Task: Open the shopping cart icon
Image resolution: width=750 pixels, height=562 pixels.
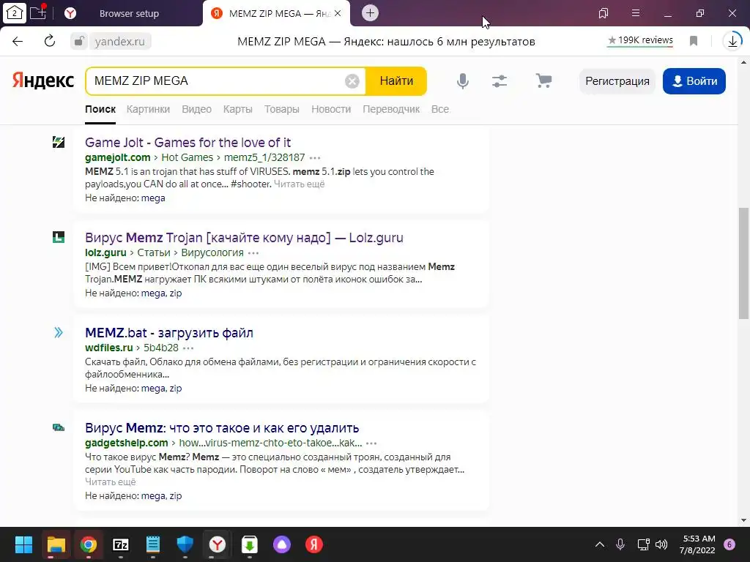Action: click(544, 80)
